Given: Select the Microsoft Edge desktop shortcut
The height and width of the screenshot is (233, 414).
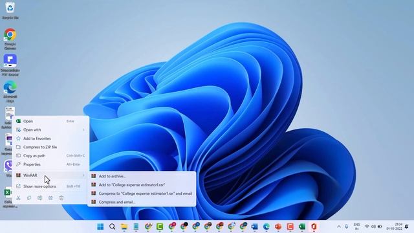Looking at the screenshot, I should [10, 92].
